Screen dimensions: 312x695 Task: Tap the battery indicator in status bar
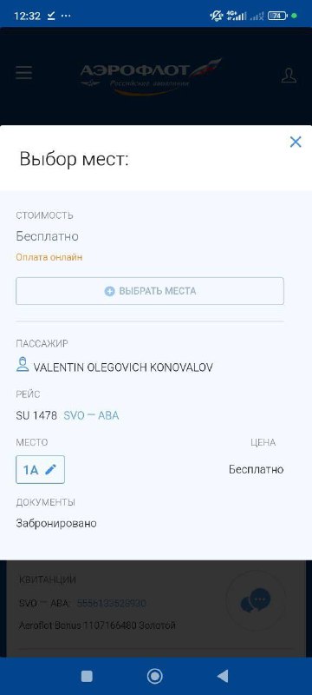tap(277, 16)
